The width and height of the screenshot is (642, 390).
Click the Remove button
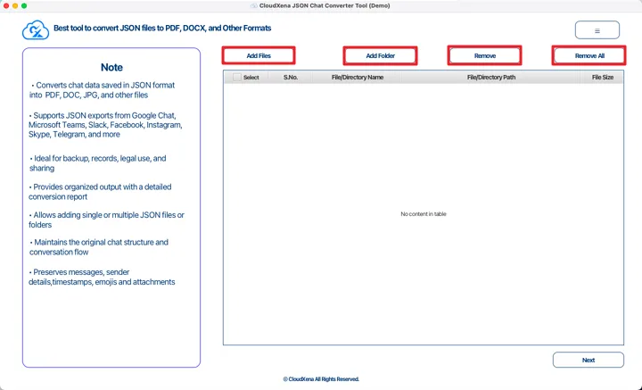pos(485,55)
